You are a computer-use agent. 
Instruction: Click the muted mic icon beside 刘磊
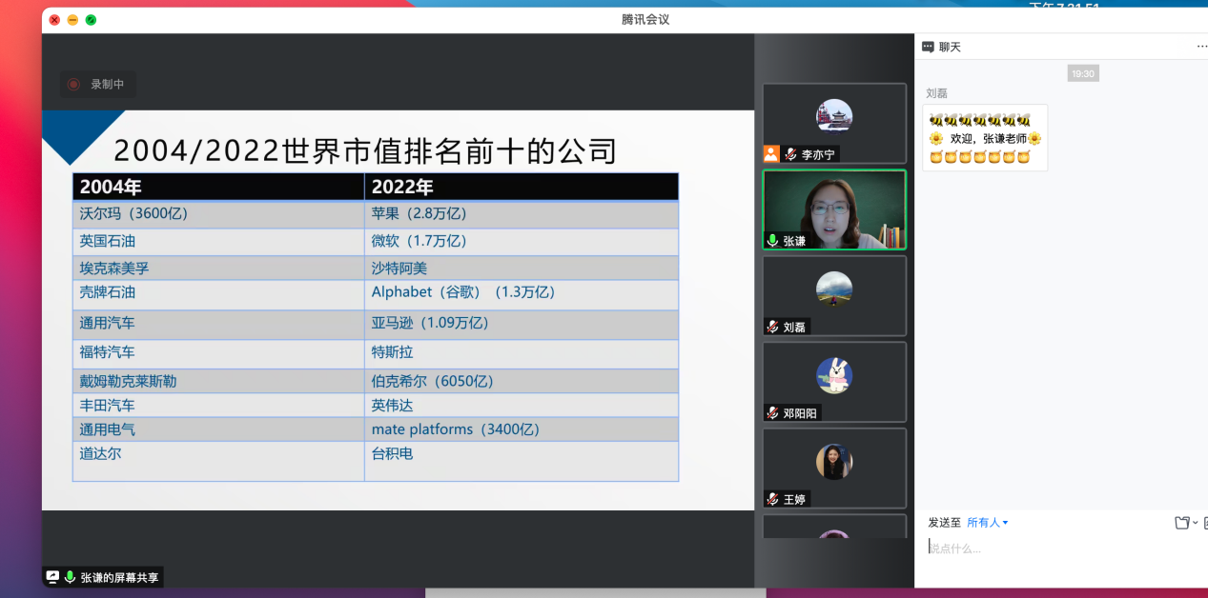pyautogui.click(x=773, y=327)
